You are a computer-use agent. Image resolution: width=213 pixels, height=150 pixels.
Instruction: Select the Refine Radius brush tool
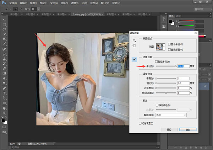134,59
